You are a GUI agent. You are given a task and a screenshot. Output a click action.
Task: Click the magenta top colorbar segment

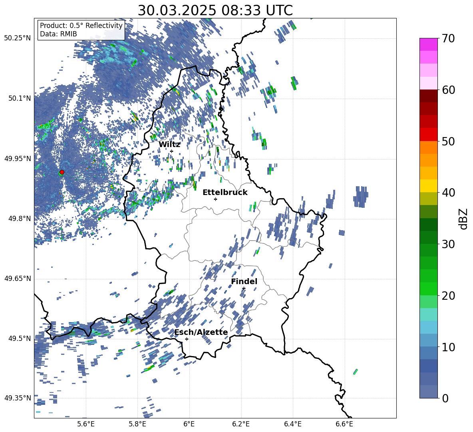tap(428, 44)
